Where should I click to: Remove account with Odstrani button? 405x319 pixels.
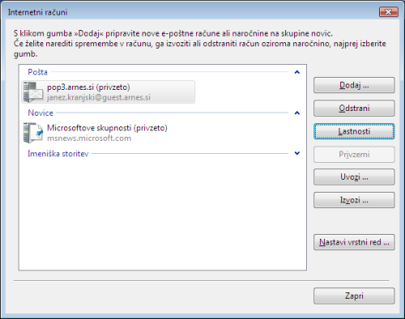[x=354, y=108]
